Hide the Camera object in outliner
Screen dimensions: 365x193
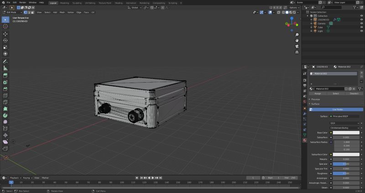click(x=361, y=24)
